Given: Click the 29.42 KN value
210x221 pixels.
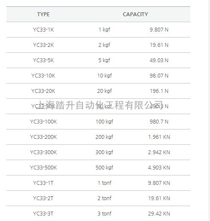Looking at the screenshot, I should click(159, 214).
